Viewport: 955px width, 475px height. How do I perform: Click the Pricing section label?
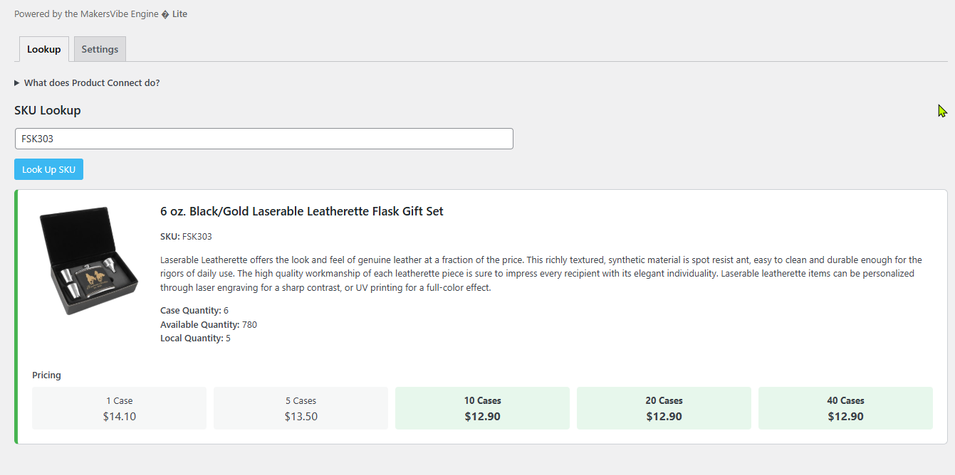click(x=46, y=375)
